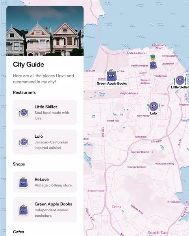The image size is (189, 236).
Task: Click the 'Pacific Heights' map label
Action: coord(140,66)
